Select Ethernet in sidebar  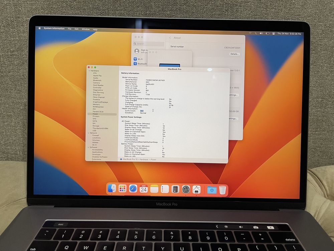(97, 95)
